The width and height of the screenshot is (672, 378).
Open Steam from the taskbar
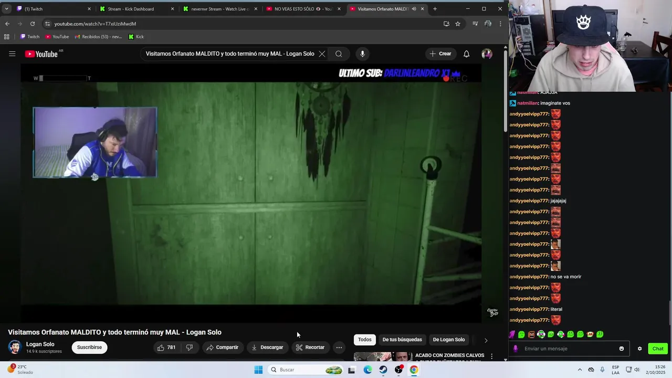pyautogui.click(x=383, y=370)
